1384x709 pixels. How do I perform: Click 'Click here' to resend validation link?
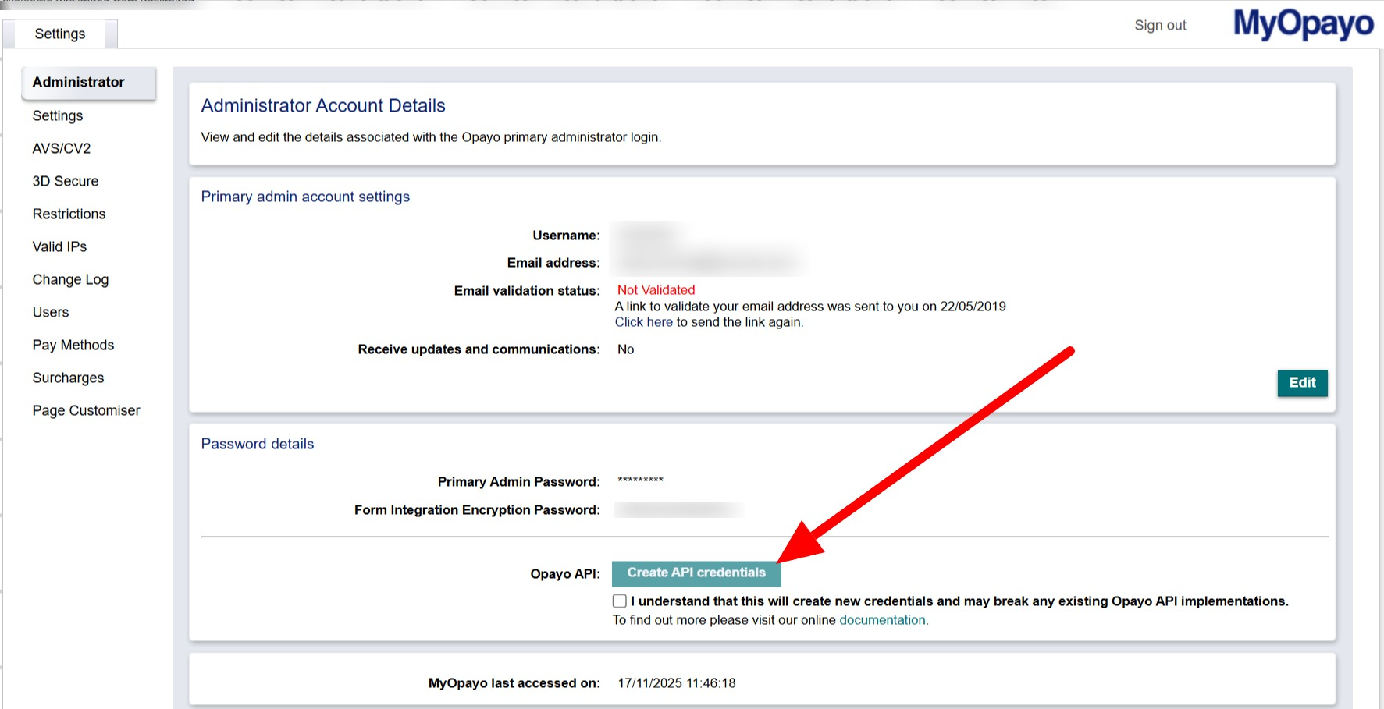point(643,322)
